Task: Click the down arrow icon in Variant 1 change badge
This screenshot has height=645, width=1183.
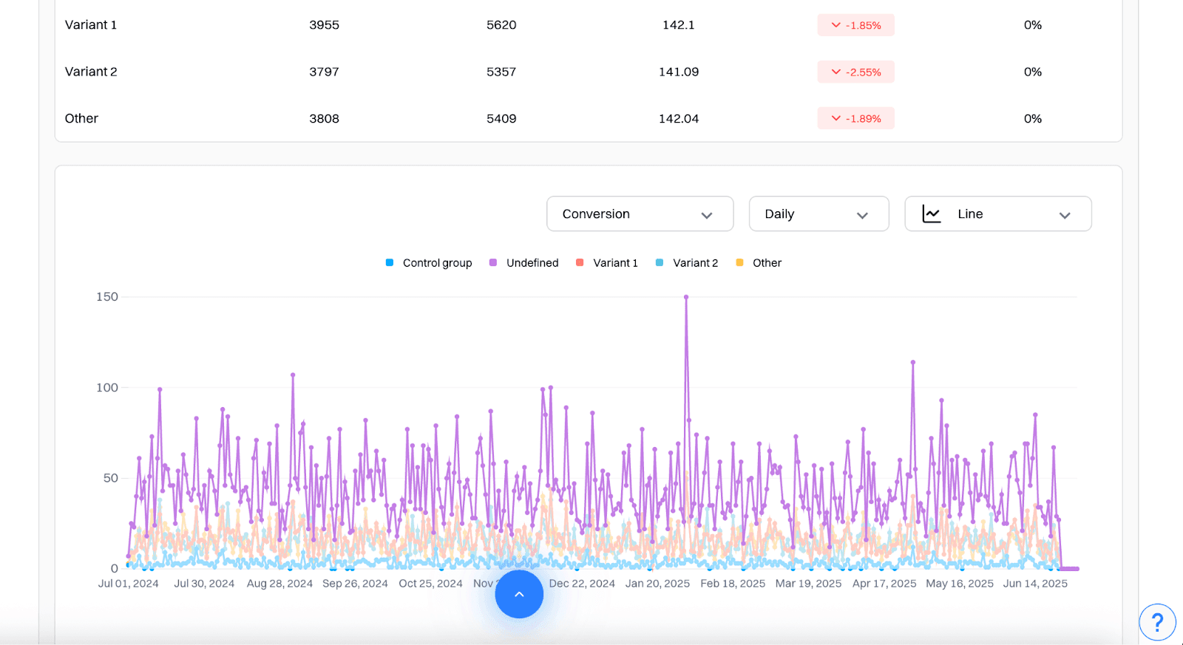Action: [x=836, y=25]
